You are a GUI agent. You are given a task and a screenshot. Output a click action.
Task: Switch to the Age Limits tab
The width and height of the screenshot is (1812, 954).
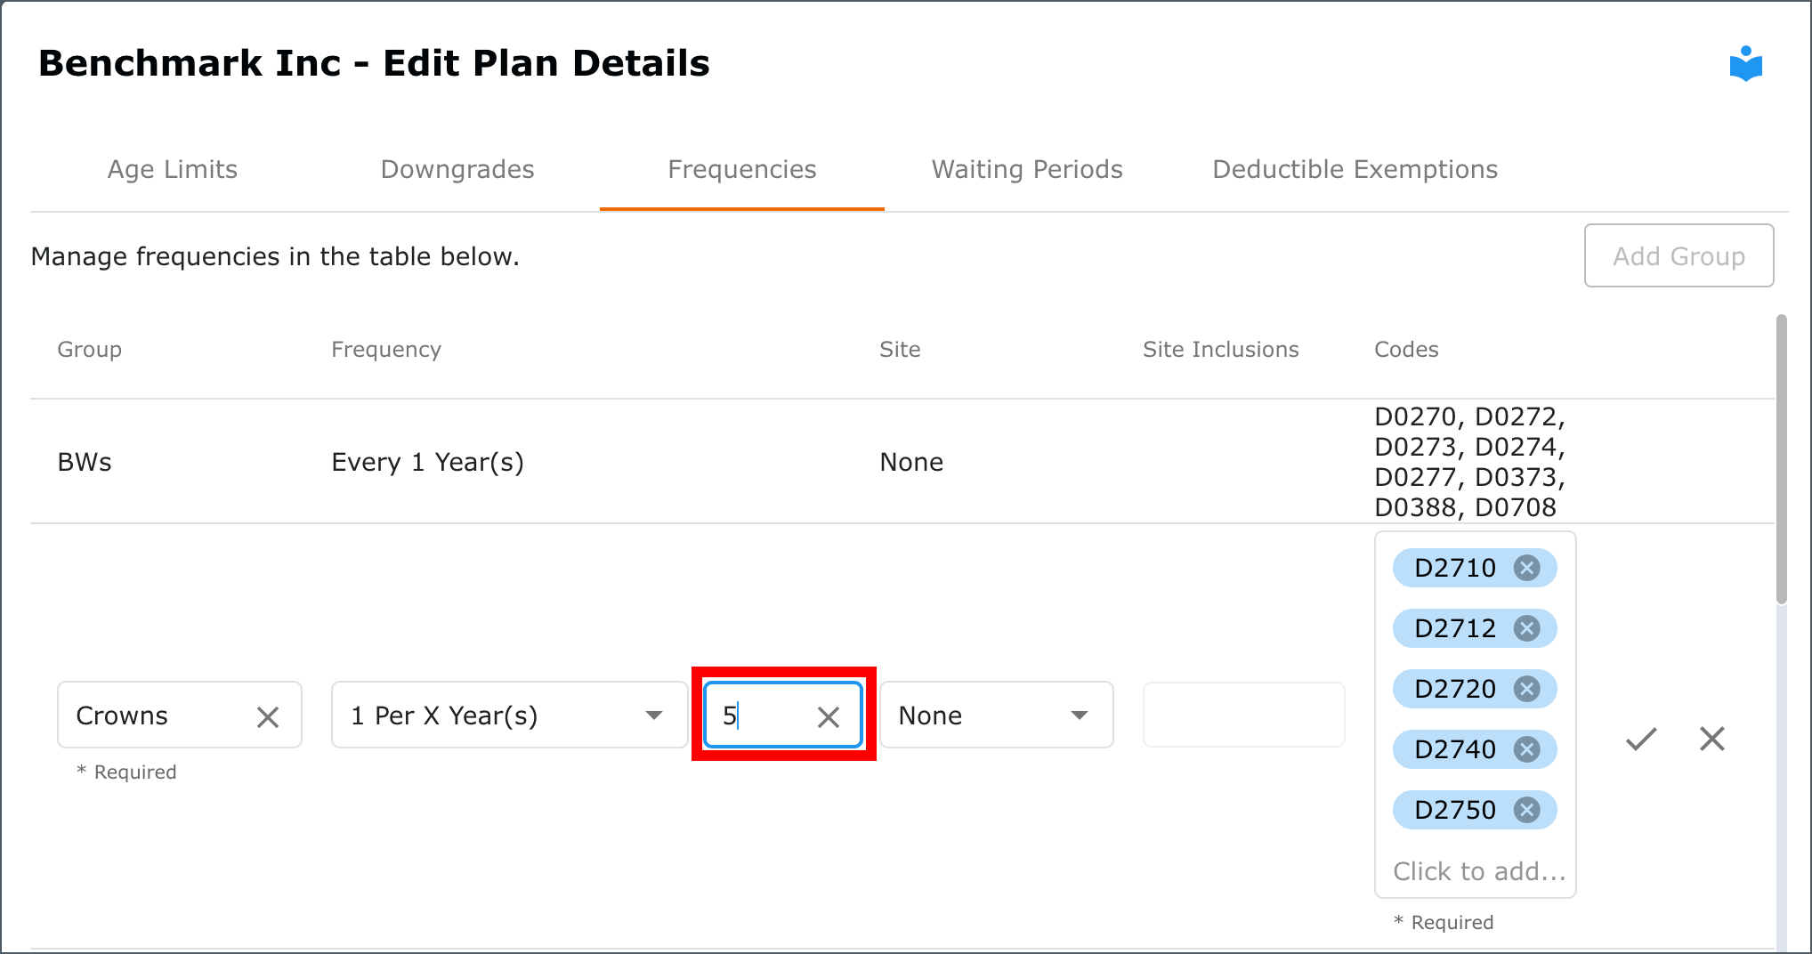(173, 169)
